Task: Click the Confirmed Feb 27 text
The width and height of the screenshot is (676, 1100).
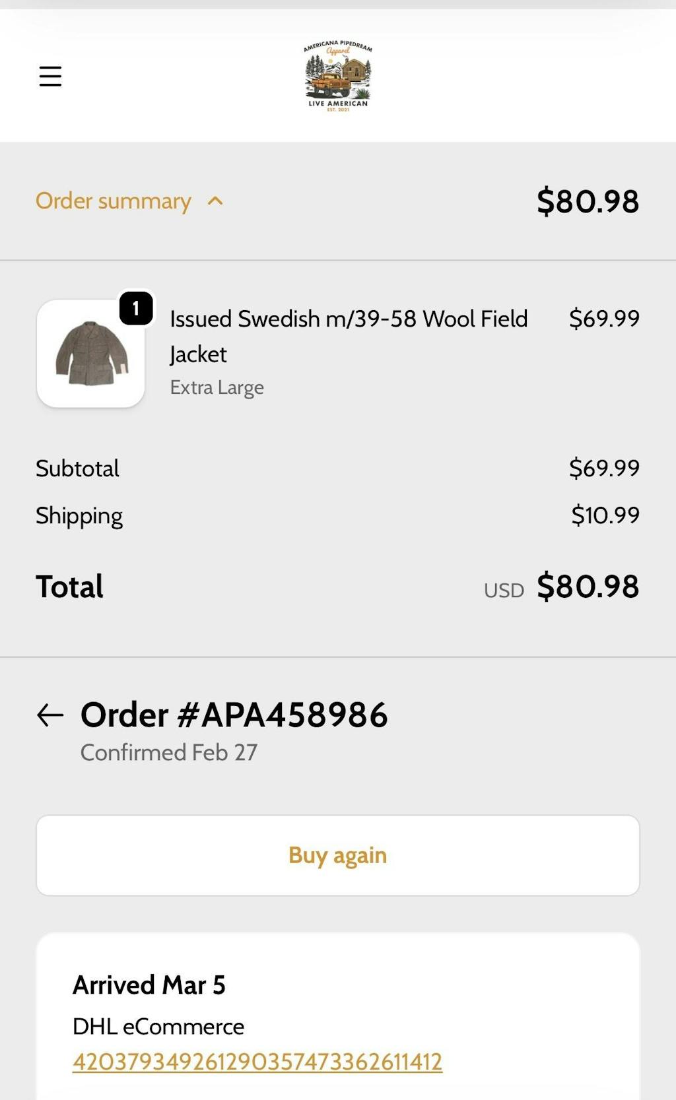Action: [x=169, y=753]
